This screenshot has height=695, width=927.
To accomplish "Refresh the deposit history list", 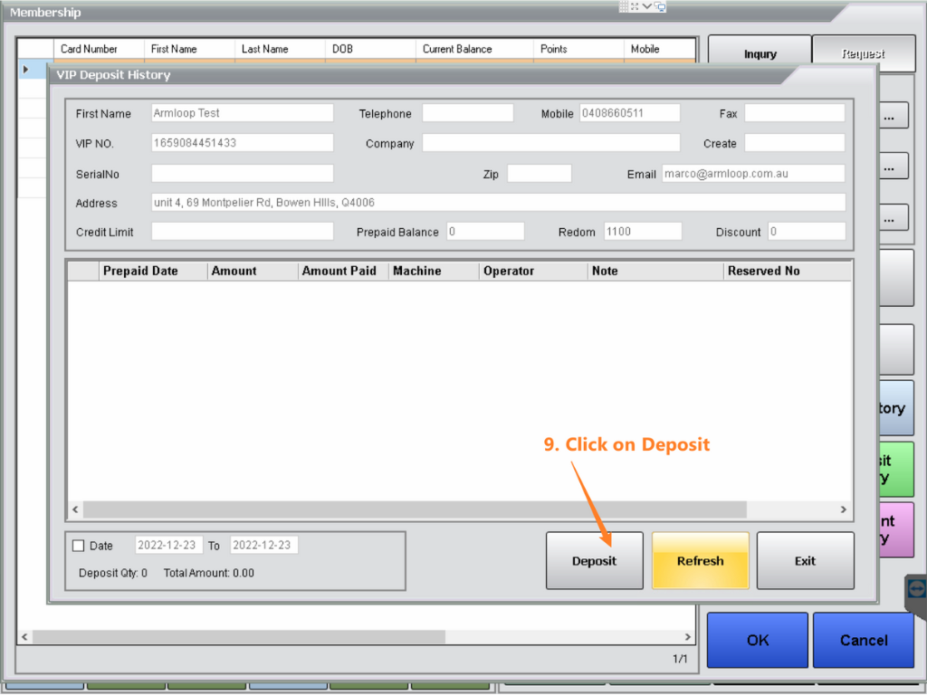I will coord(700,561).
